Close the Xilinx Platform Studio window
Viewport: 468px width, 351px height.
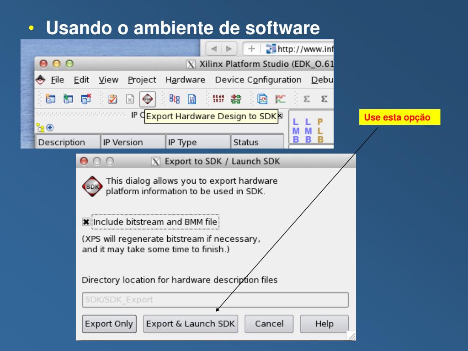tap(43, 64)
